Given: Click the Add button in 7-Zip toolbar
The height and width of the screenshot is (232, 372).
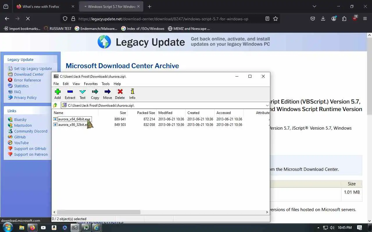Looking at the screenshot, I should (58, 94).
